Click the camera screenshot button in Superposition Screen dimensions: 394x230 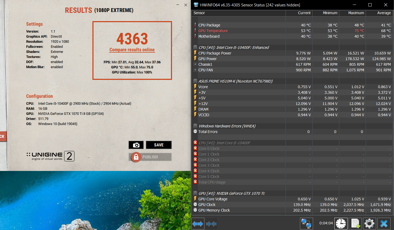click(x=136, y=145)
